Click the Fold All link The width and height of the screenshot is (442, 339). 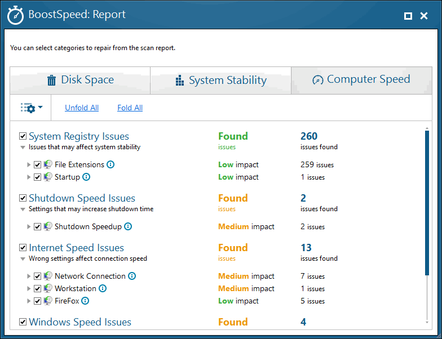pos(130,108)
